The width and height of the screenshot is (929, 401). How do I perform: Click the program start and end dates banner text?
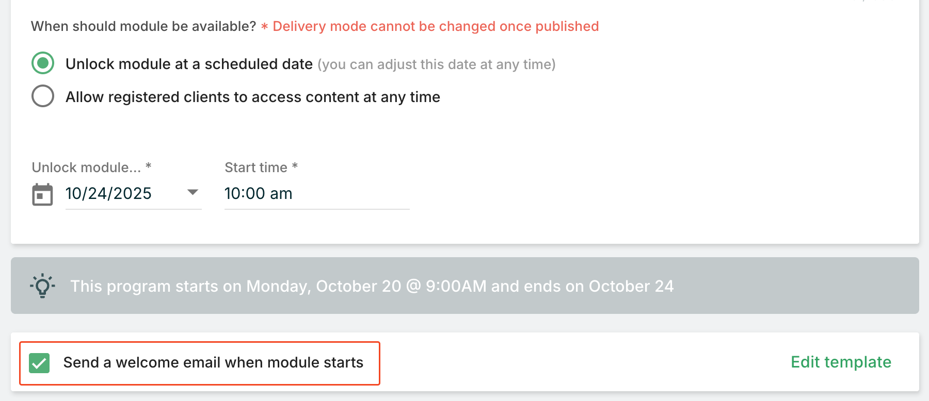point(372,286)
